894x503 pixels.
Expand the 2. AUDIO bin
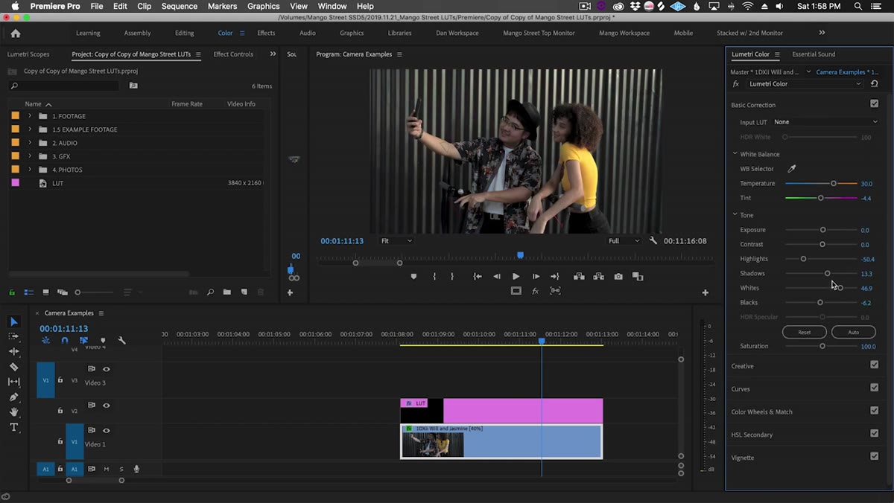[30, 143]
